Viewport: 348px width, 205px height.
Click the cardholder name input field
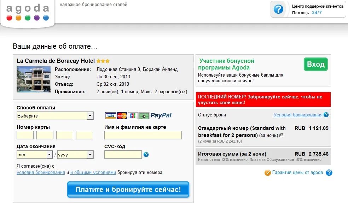143,135
